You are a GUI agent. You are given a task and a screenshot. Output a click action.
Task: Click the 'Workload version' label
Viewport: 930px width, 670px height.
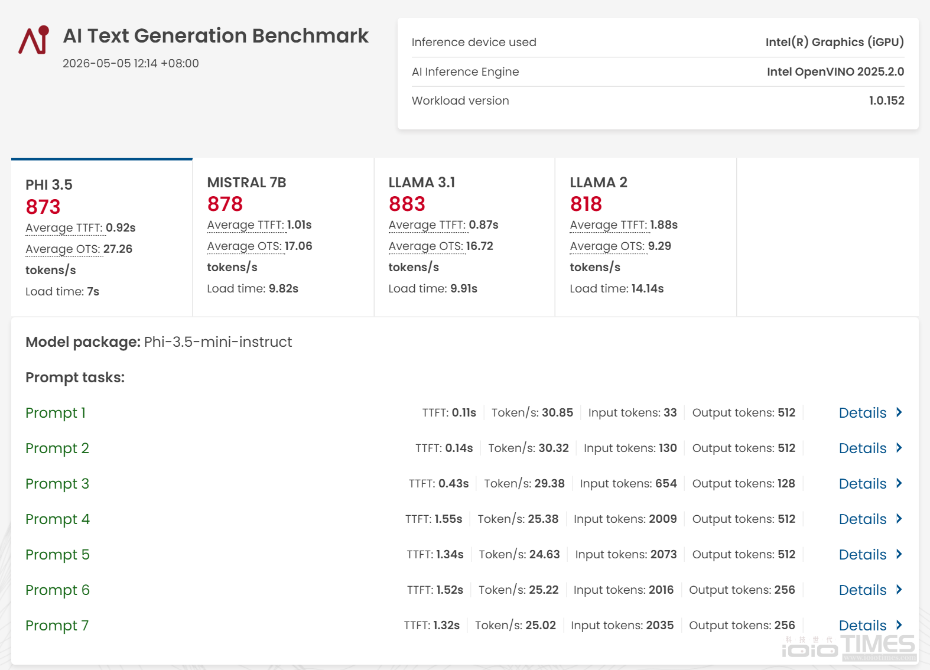[460, 100]
